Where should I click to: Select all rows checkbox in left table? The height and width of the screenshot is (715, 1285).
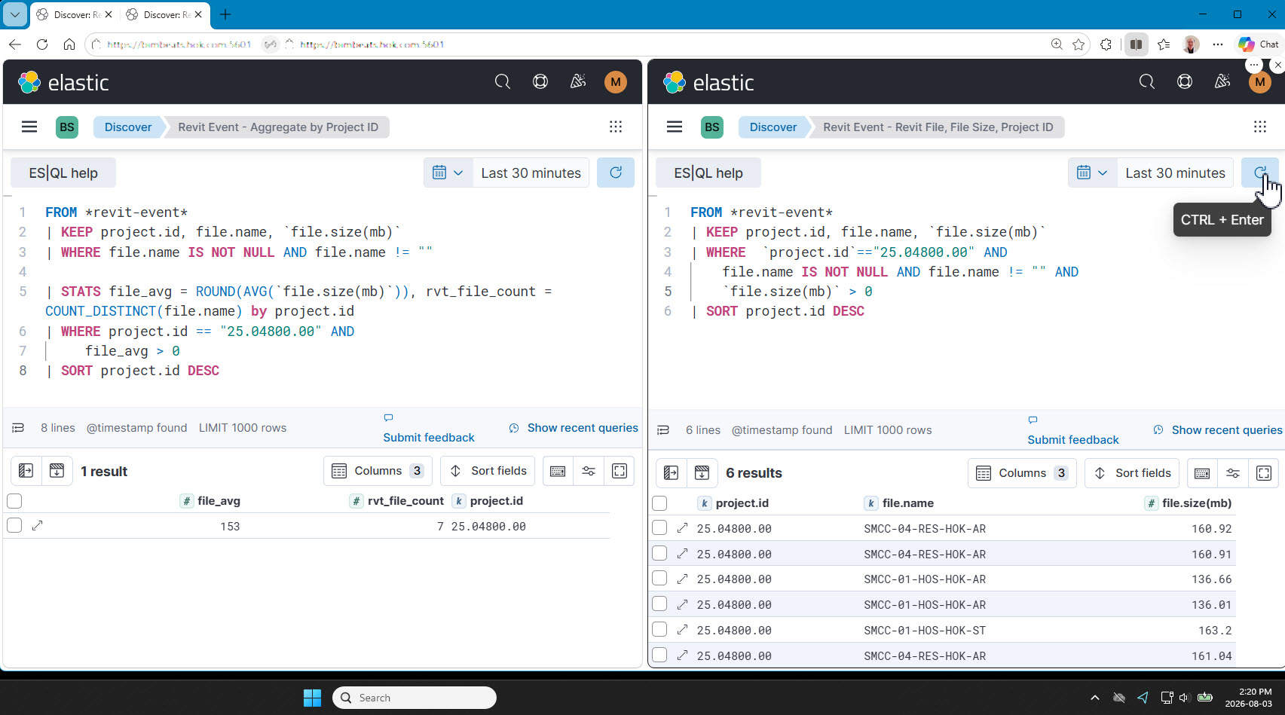pyautogui.click(x=14, y=501)
